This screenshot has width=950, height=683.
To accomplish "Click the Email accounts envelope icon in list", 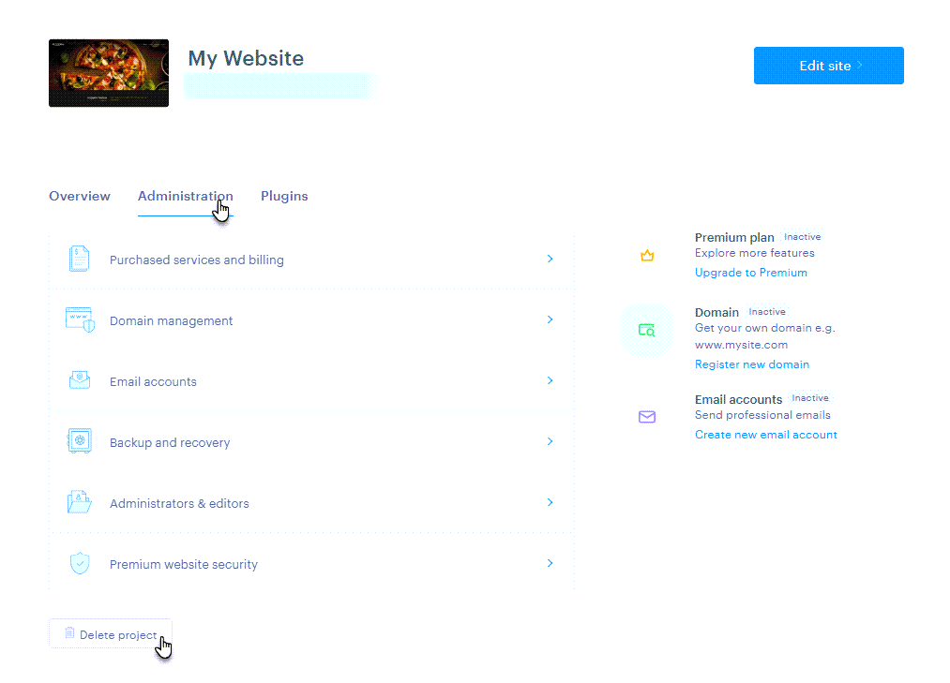I will click(x=80, y=380).
